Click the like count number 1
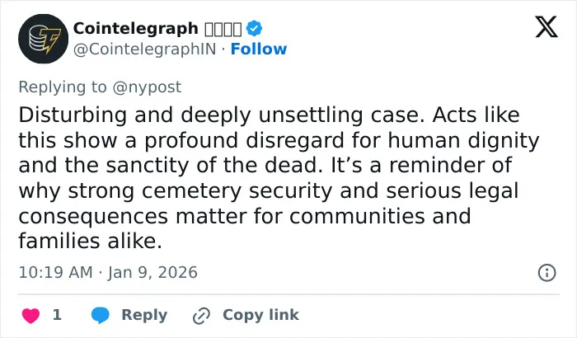577x338 pixels. click(57, 315)
